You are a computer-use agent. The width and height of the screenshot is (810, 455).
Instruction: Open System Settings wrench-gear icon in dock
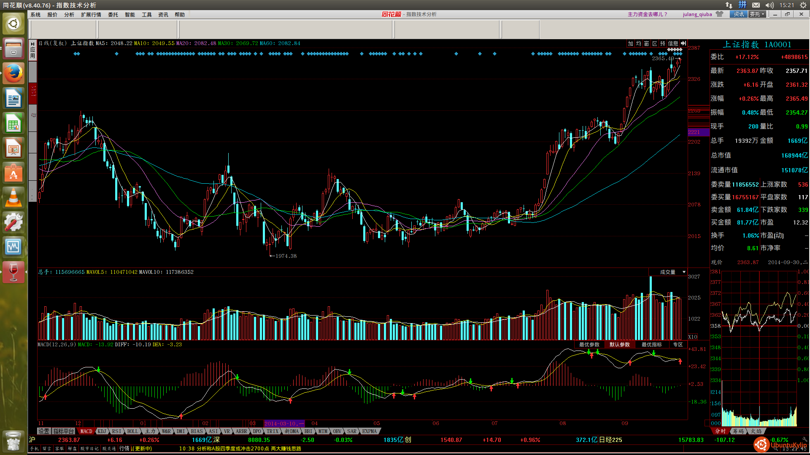tap(13, 222)
